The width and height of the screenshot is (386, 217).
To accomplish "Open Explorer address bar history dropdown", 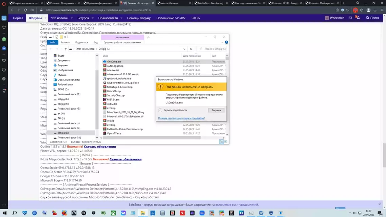I will (x=184, y=49).
